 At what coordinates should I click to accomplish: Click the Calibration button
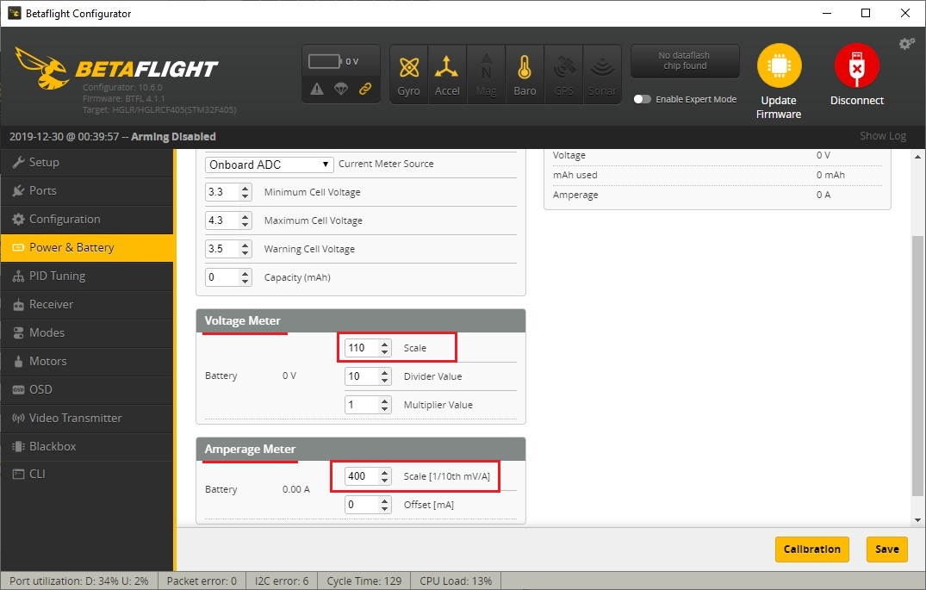pyautogui.click(x=812, y=550)
